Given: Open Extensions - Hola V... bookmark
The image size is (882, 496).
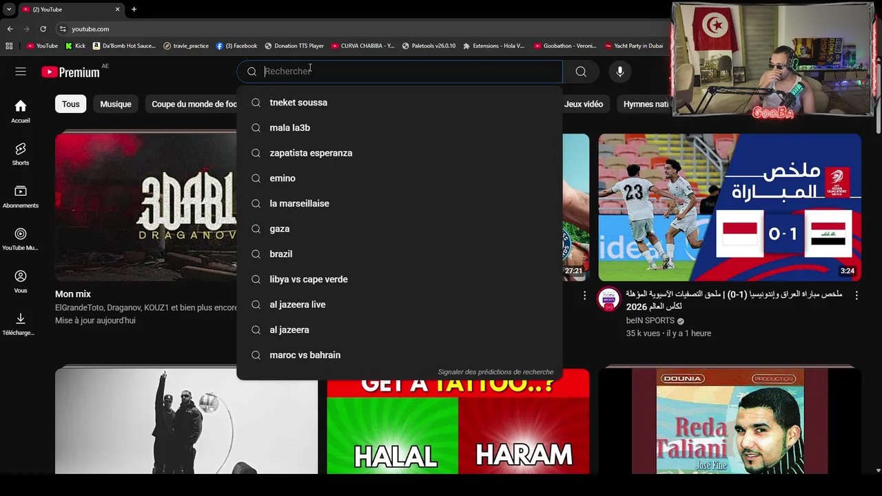Looking at the screenshot, I should 494,46.
